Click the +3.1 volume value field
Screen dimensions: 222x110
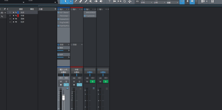tap(61, 78)
